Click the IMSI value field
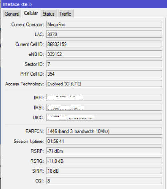The width and height of the screenshot is (167, 189). tap(104, 107)
